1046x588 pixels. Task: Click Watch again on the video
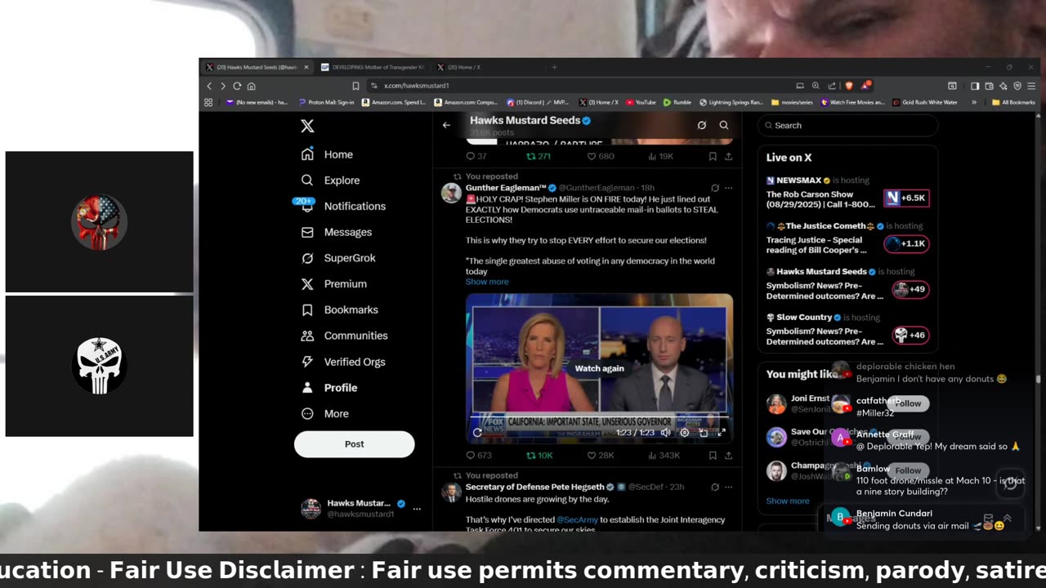tap(599, 368)
